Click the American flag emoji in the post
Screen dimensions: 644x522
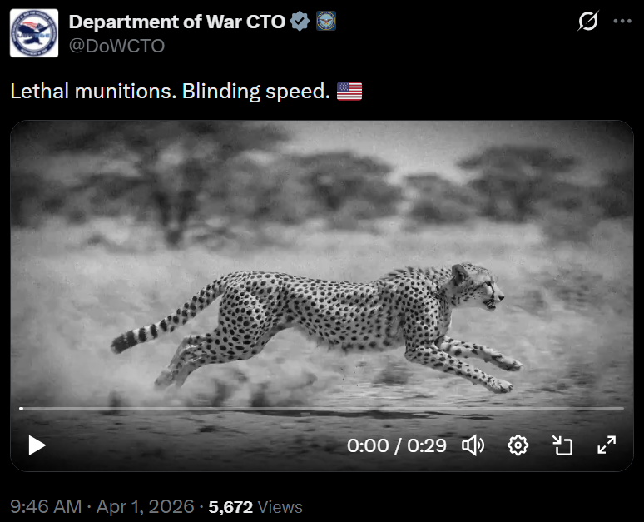(x=349, y=92)
